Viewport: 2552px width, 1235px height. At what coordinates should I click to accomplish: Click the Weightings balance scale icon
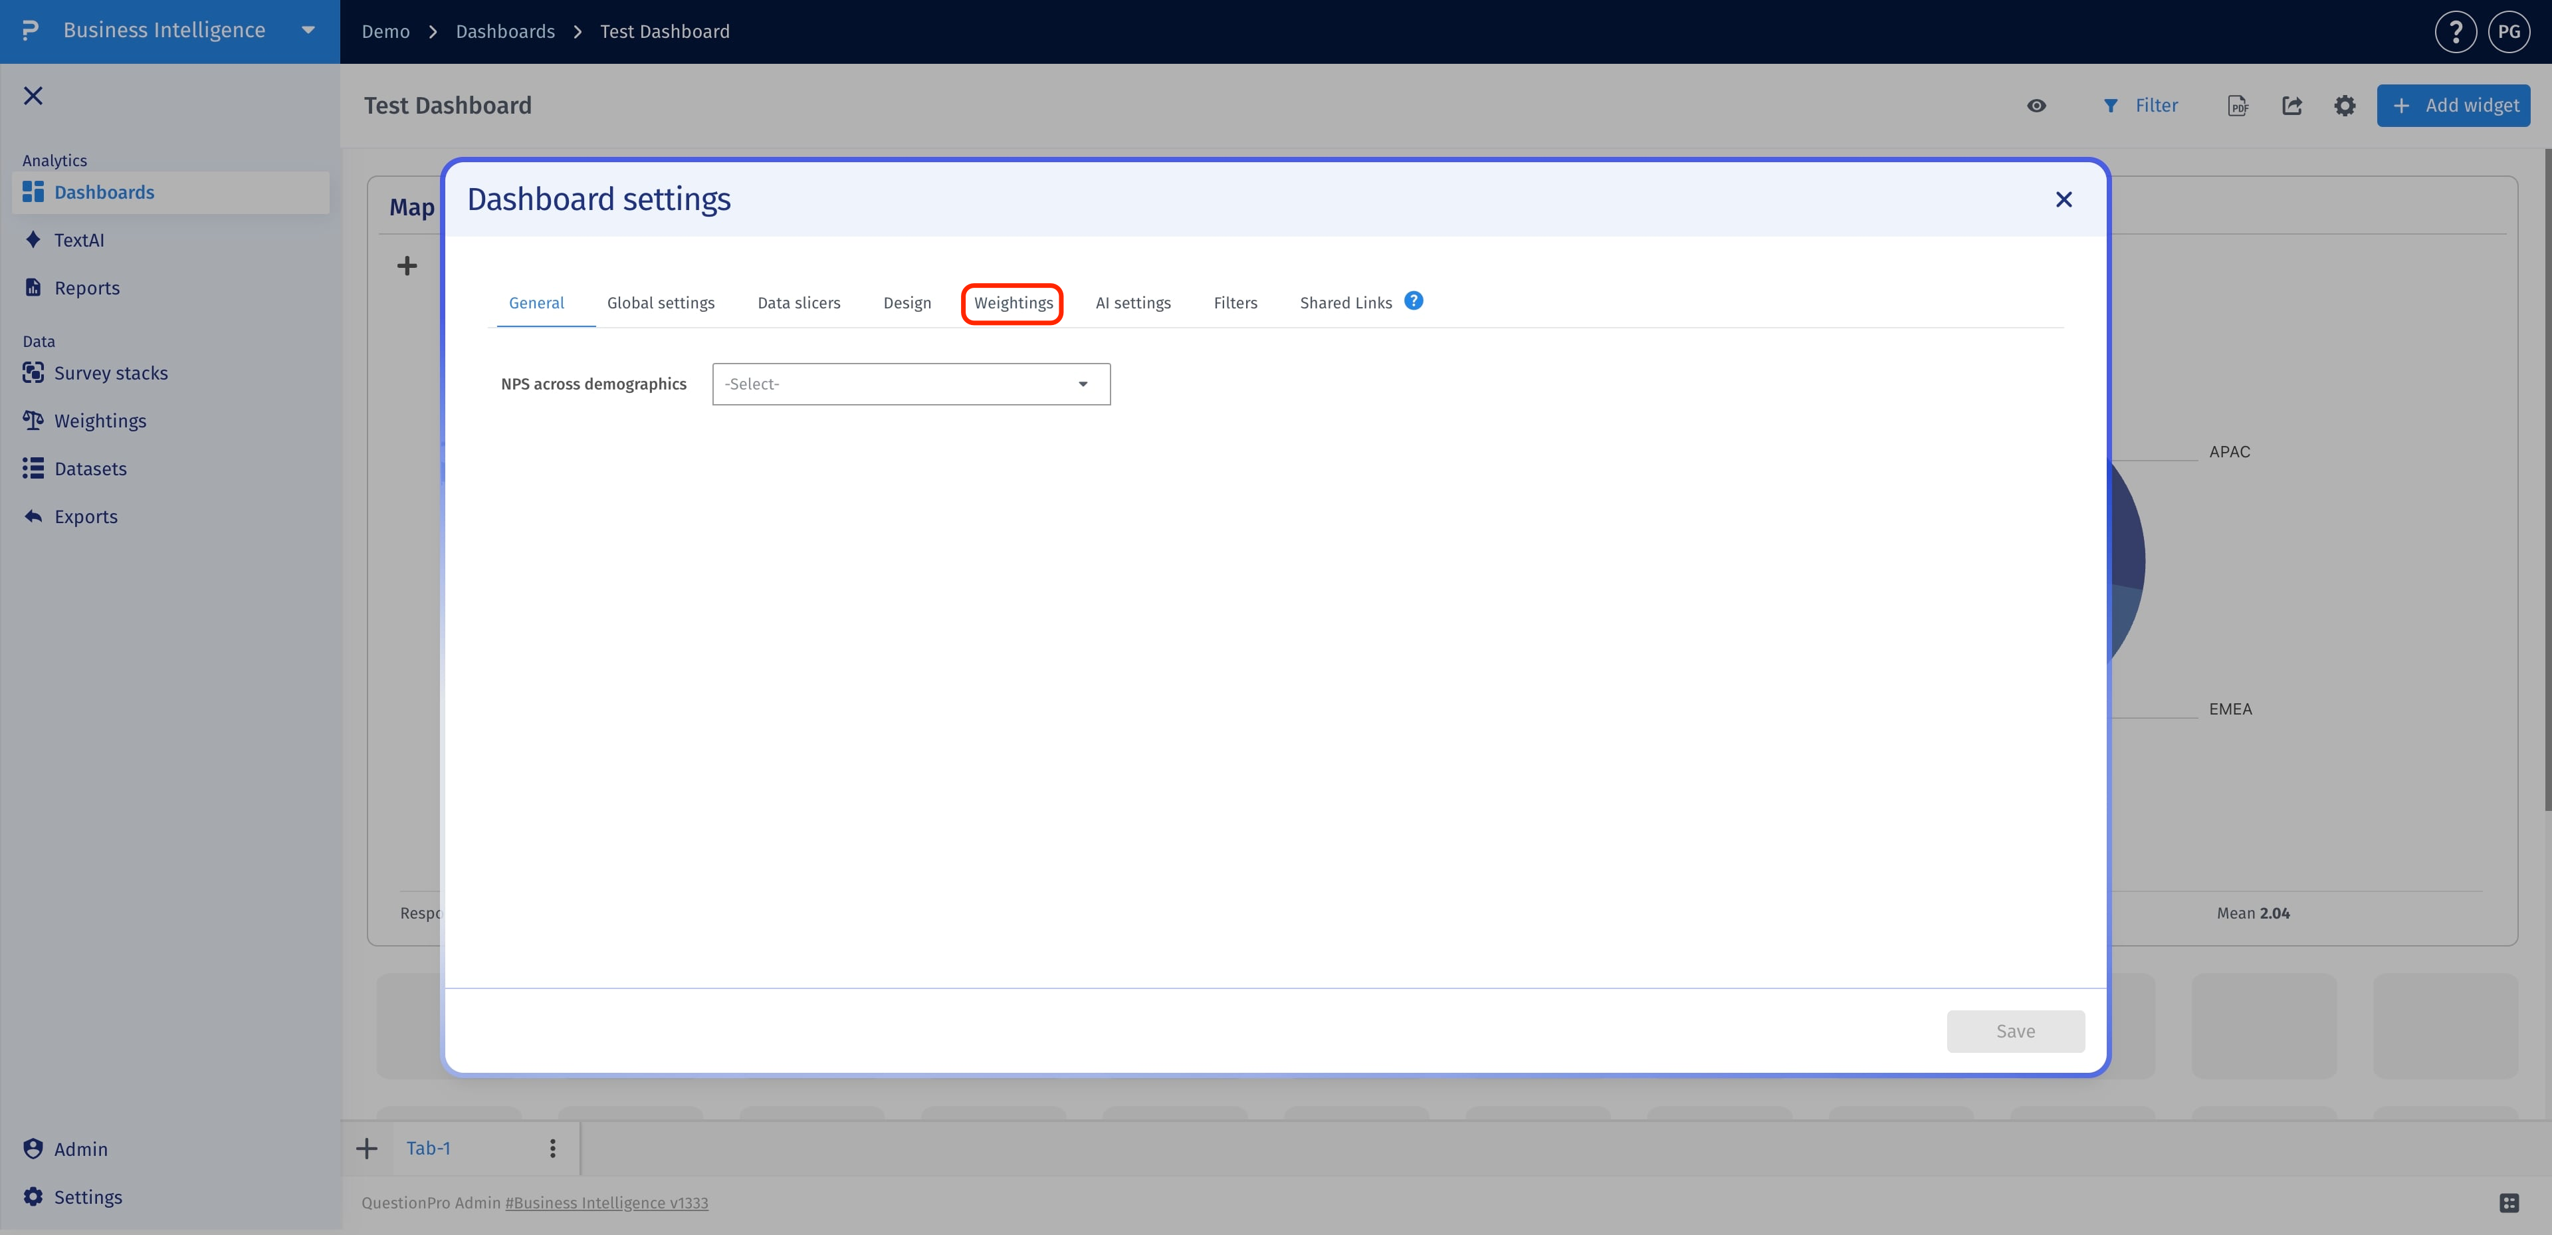[x=33, y=420]
